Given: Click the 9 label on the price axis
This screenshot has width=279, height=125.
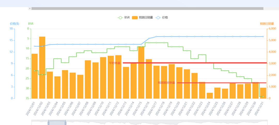Looking at the screenshot, I should [12, 64].
